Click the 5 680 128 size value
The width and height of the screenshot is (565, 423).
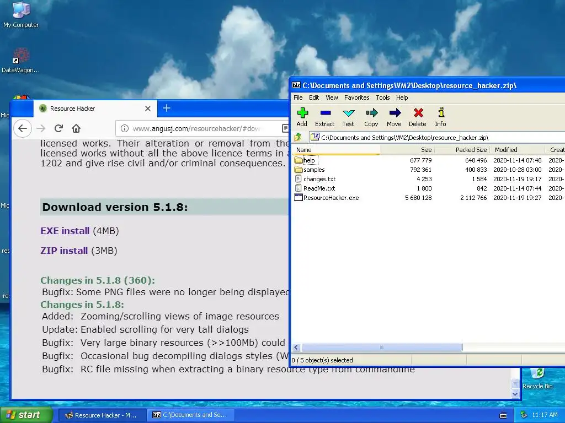click(418, 198)
